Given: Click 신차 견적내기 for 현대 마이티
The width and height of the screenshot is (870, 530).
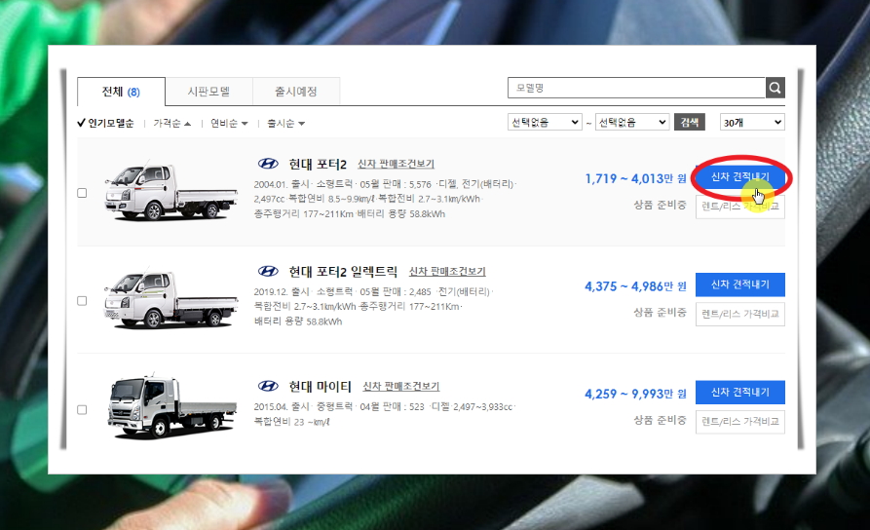Looking at the screenshot, I should [740, 392].
